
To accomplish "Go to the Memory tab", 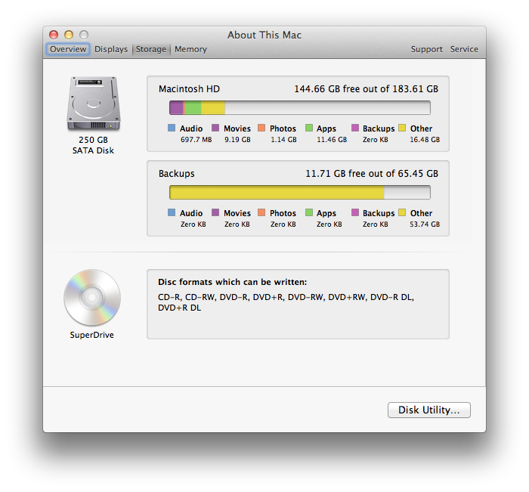I will click(x=190, y=49).
